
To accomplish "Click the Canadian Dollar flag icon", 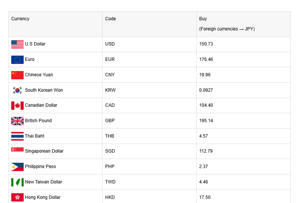I will click(18, 105).
